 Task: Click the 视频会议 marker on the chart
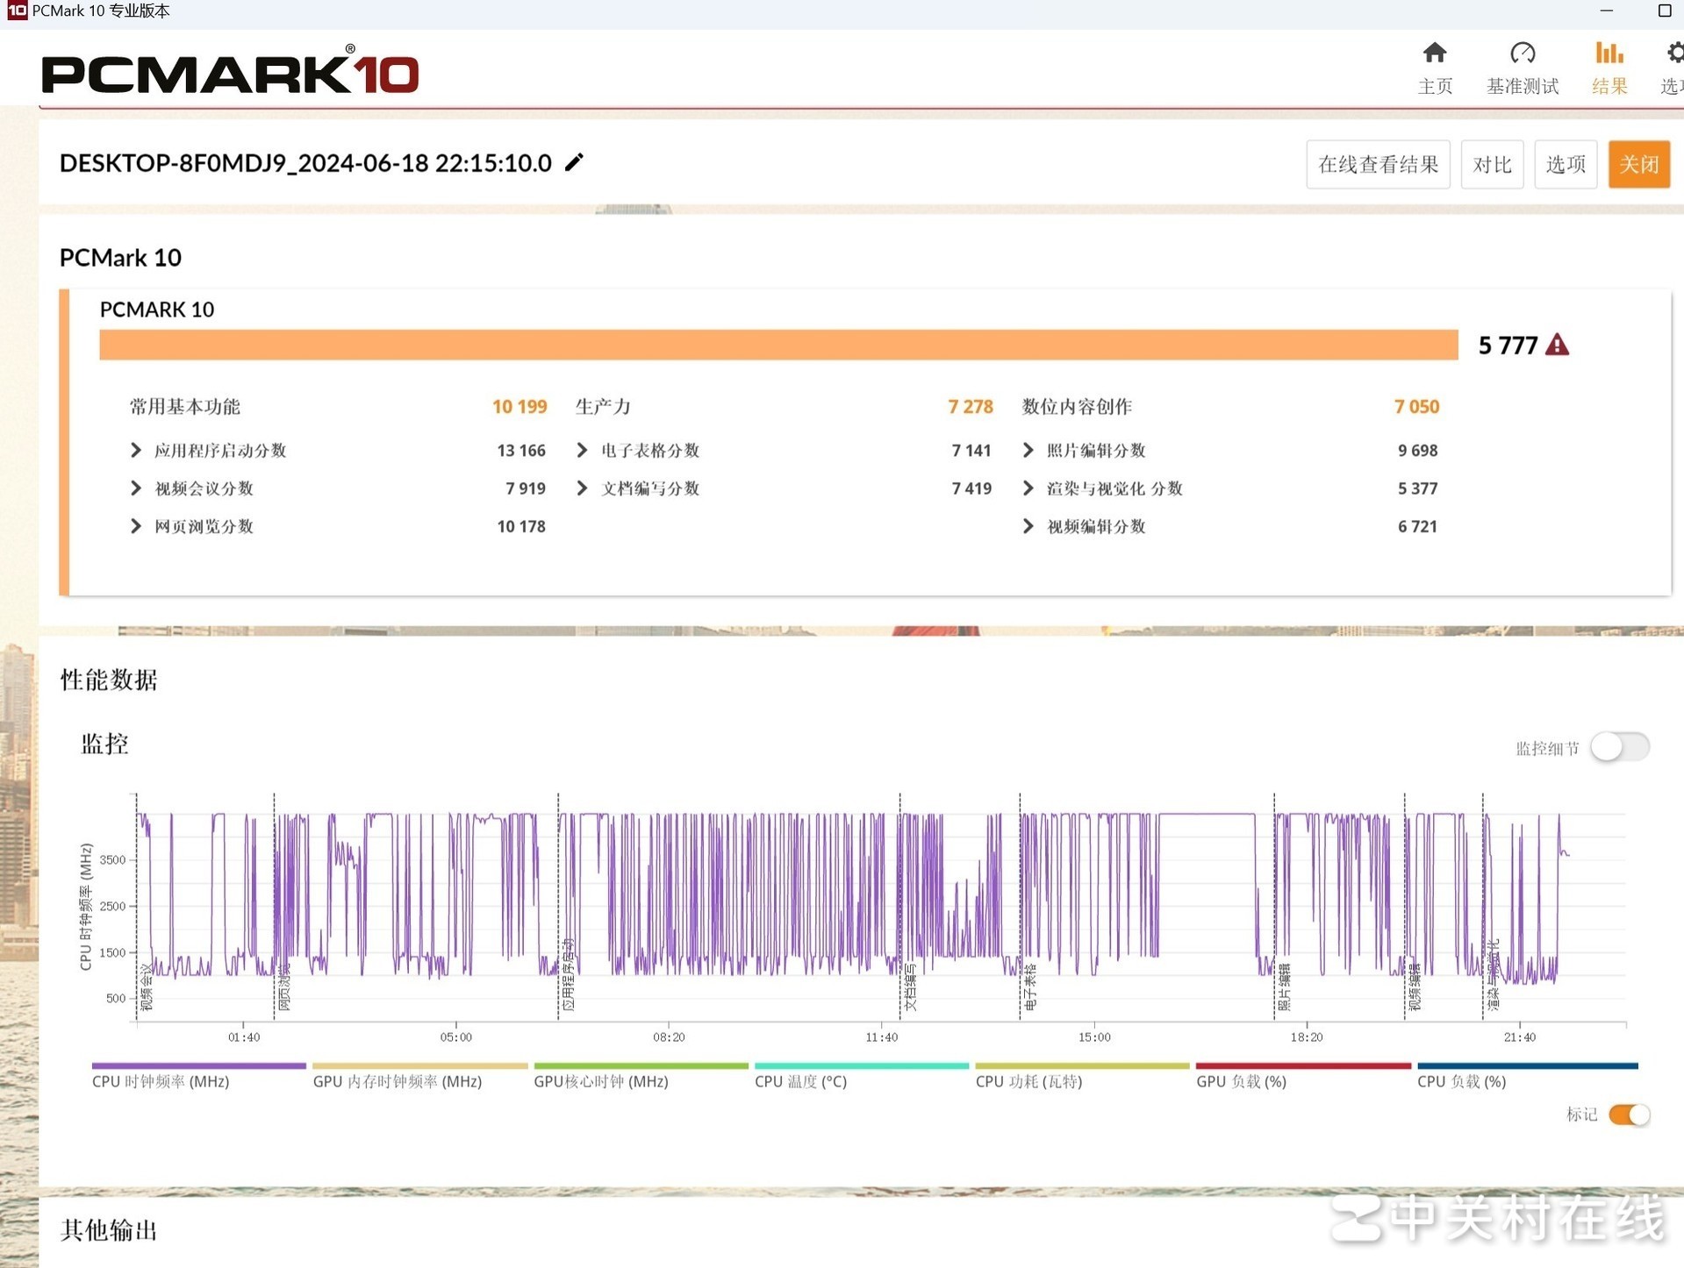(x=147, y=988)
